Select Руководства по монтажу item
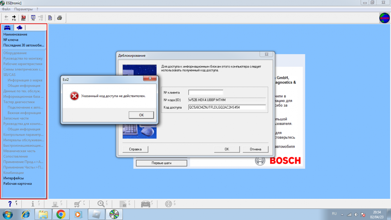 coord(23,58)
